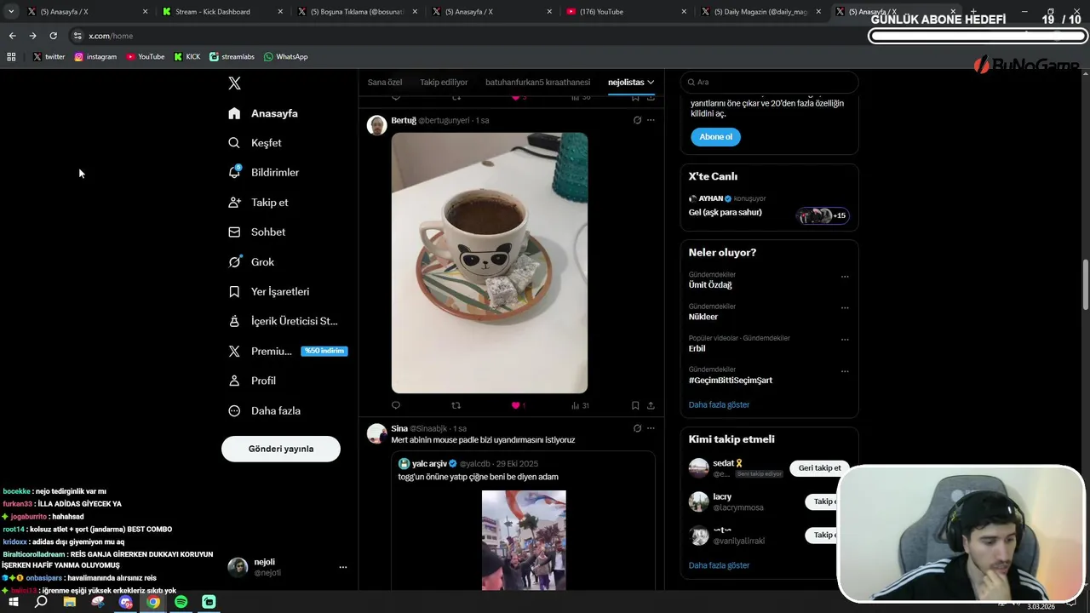This screenshot has width=1090, height=613.
Task: Click browser back arrow
Action: click(12, 36)
